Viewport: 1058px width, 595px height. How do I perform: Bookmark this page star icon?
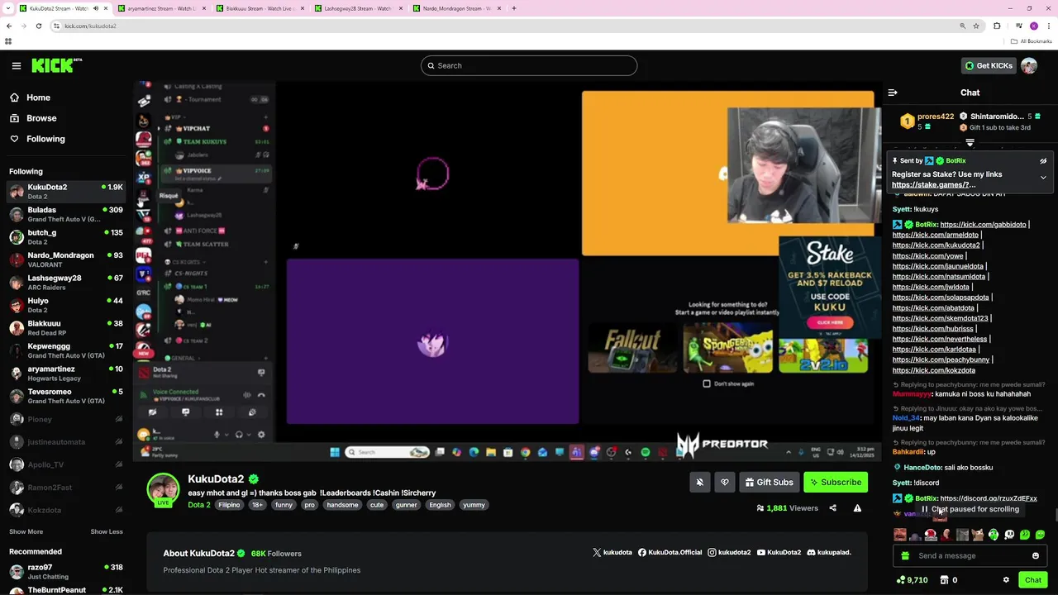coord(976,26)
